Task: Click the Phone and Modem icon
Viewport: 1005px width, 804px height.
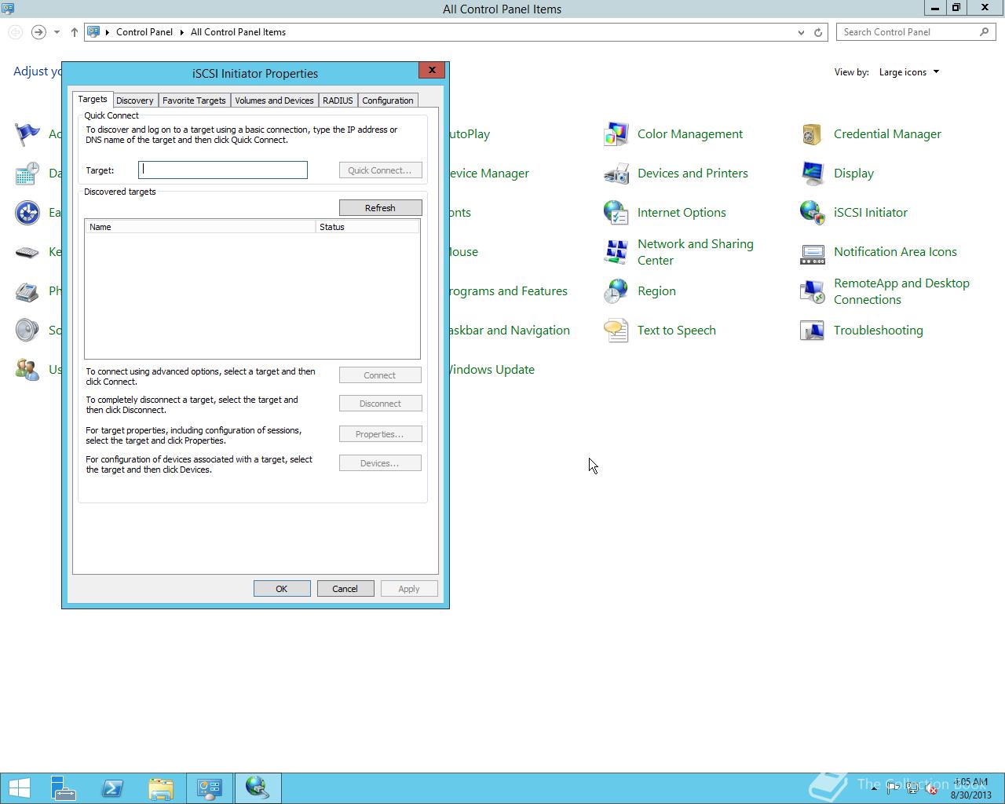Action: [x=27, y=291]
